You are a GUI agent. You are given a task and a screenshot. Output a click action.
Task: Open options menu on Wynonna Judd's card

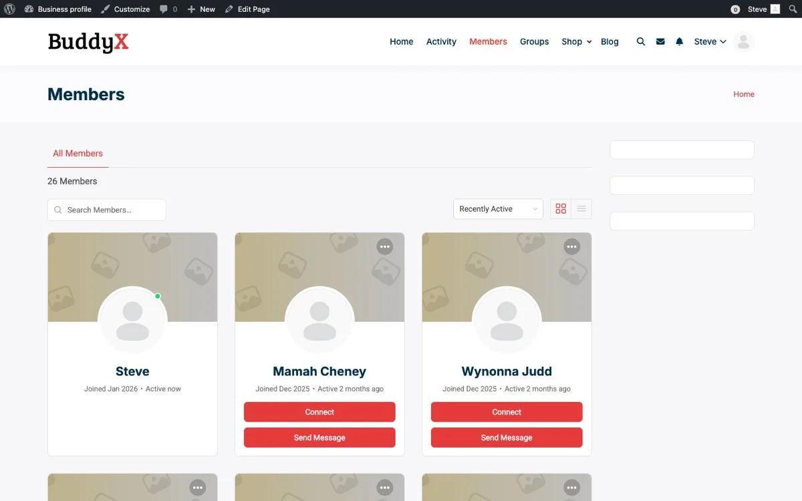(572, 246)
